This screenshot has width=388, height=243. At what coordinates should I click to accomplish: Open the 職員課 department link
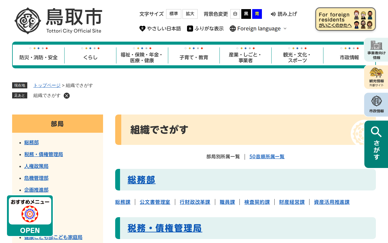[x=227, y=202]
